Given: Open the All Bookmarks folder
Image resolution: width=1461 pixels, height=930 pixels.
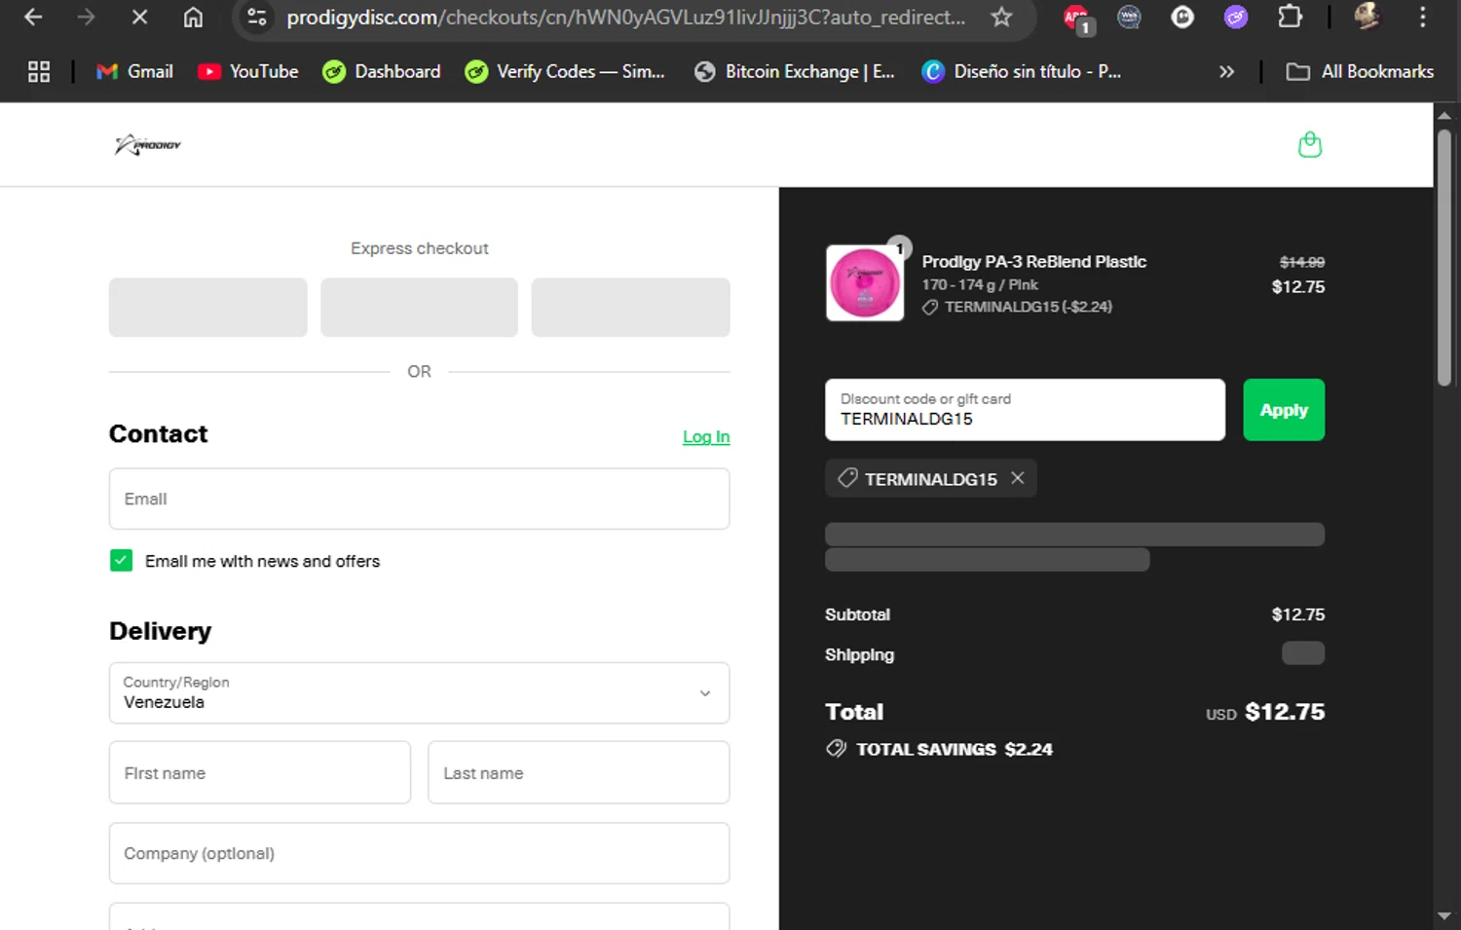Looking at the screenshot, I should (1360, 71).
